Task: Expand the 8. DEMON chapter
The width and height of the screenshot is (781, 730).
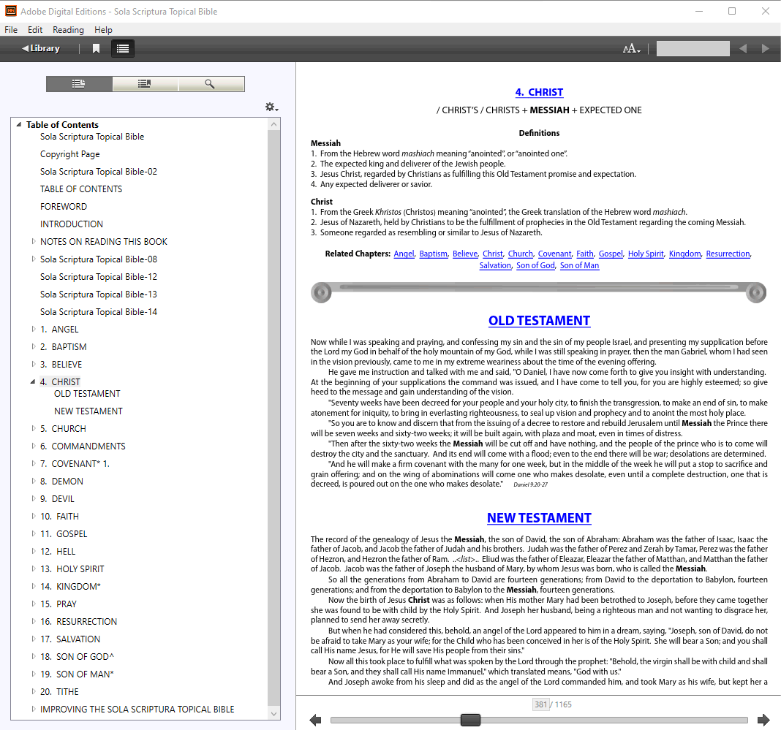Action: click(34, 481)
